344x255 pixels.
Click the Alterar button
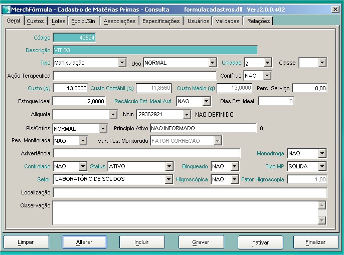pyautogui.click(x=84, y=242)
